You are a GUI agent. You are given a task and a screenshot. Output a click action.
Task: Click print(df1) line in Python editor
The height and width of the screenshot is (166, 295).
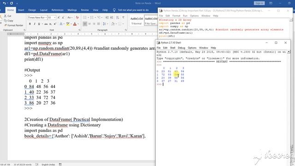pos(167,36)
